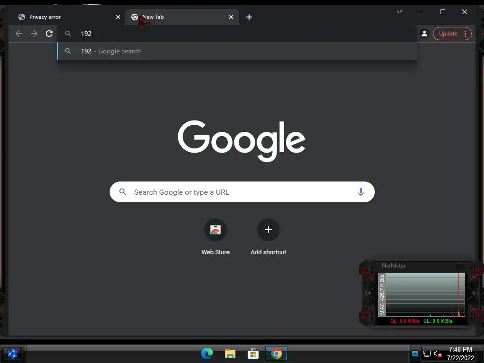Click the NetMeter widget title
Screen dimensions: 484x363
tap(394, 266)
